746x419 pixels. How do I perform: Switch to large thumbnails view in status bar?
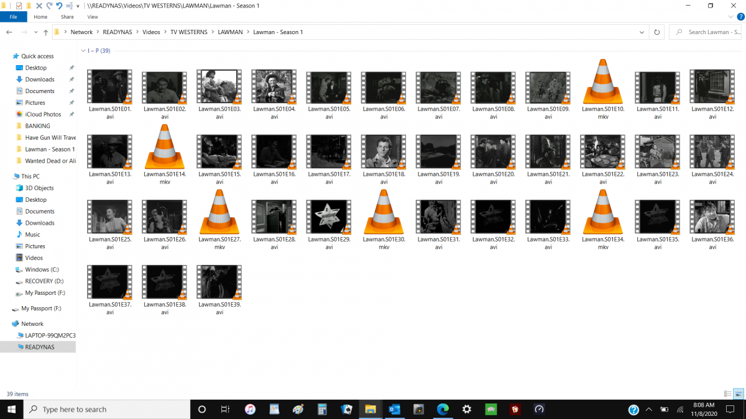tap(739, 394)
